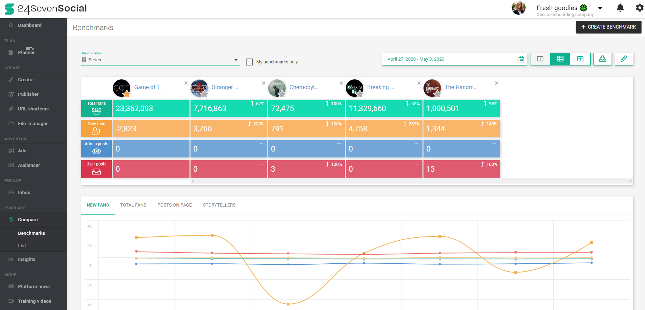Viewport: 645px width, 310px height.
Task: Remove Stranger Things column
Action: (x=264, y=83)
